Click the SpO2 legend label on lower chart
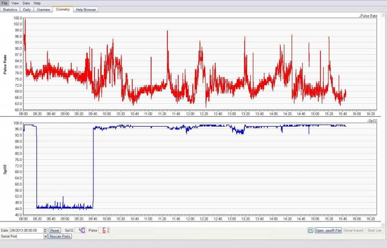This screenshot has width=387, height=248. click(372, 121)
